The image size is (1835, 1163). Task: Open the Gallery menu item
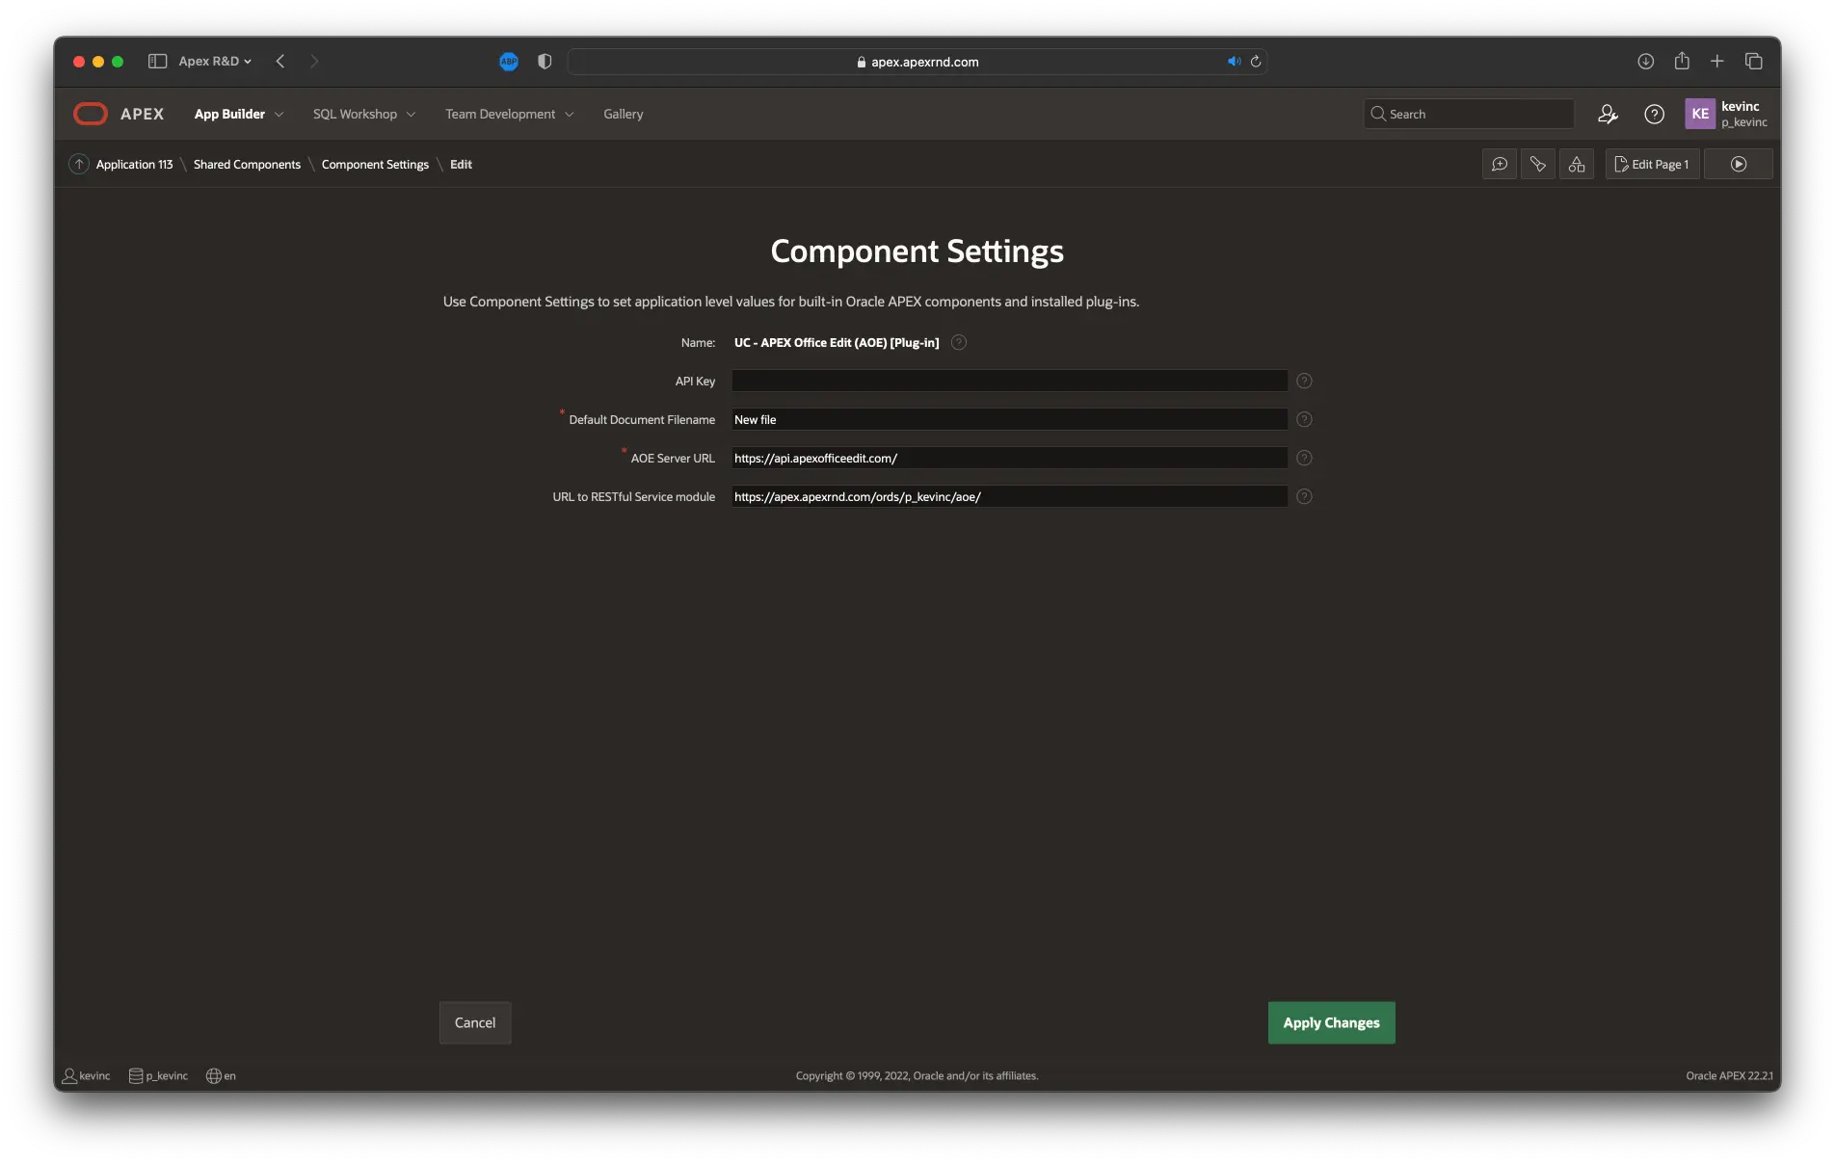click(624, 114)
